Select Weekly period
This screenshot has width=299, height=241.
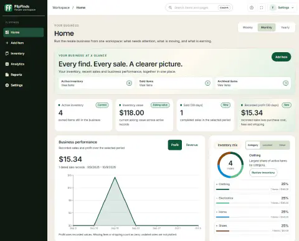pos(248,27)
